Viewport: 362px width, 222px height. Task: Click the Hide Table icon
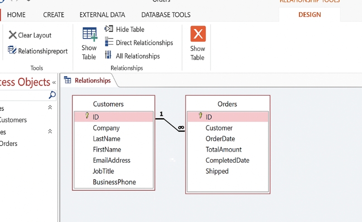click(109, 29)
